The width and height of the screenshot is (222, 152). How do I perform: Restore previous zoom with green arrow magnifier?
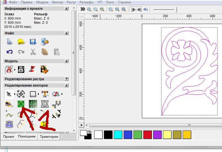tap(102, 9)
